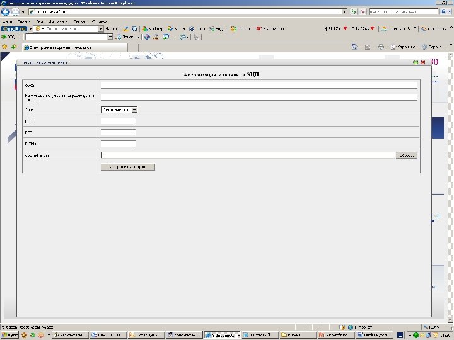Screen dimensions: 454x340
Task: Click the page scrollbar down arrow
Action: pos(450,320)
